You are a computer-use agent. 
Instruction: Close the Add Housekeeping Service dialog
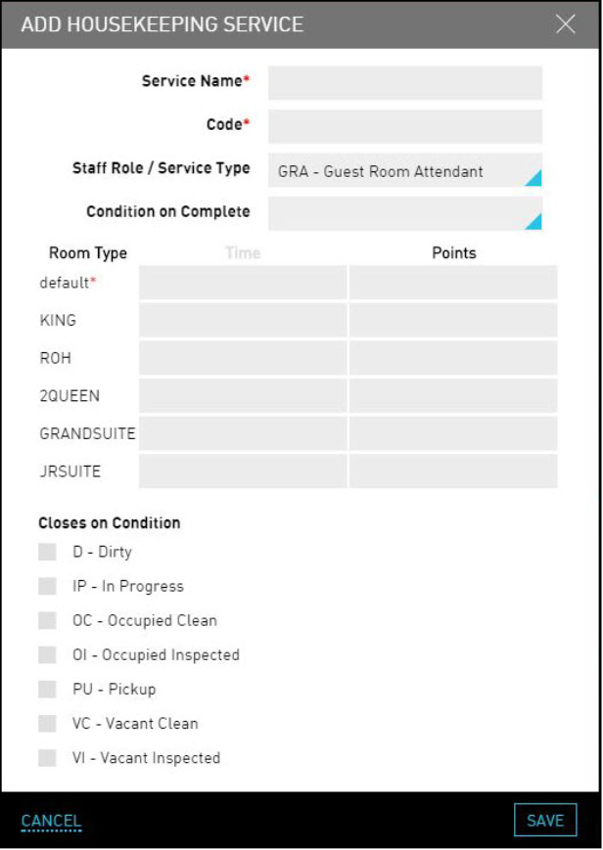[x=566, y=24]
